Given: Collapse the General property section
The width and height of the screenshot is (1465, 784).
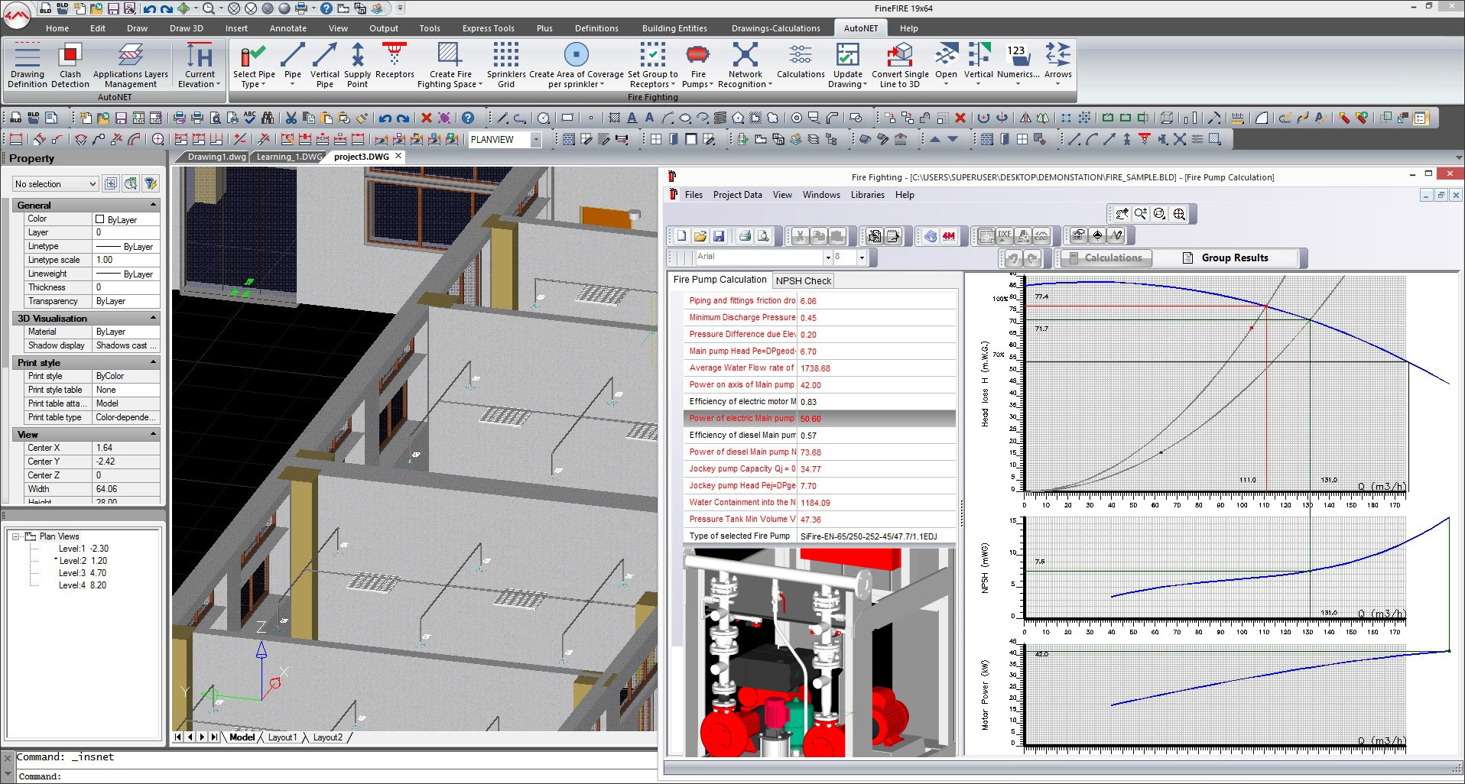Looking at the screenshot, I should [153, 205].
